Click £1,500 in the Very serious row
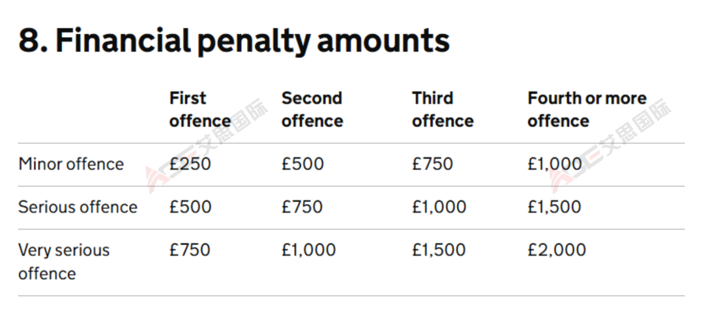Viewport: 704px width, 313px height. point(439,250)
